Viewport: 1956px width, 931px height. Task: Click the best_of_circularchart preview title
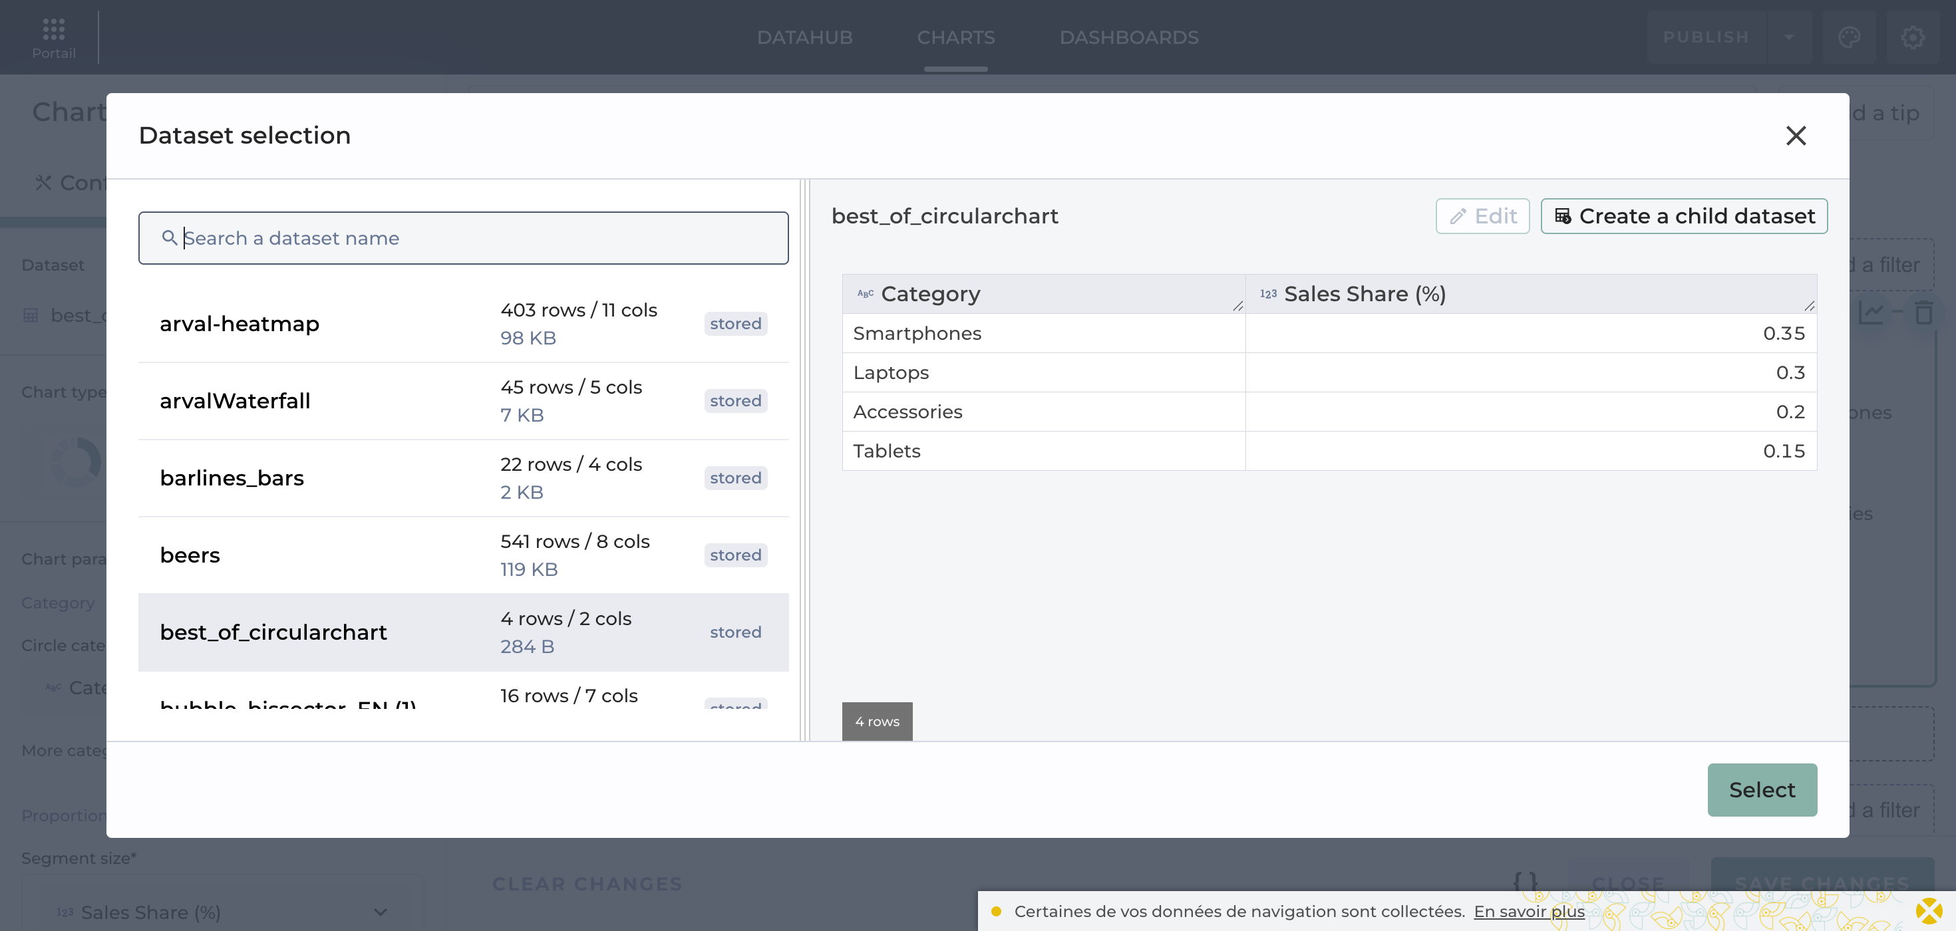(x=945, y=216)
